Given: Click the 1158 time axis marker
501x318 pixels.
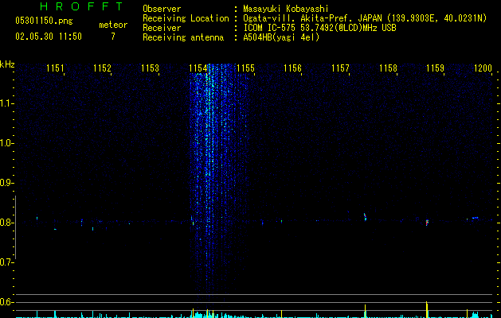Looking at the screenshot, I should coord(388,68).
